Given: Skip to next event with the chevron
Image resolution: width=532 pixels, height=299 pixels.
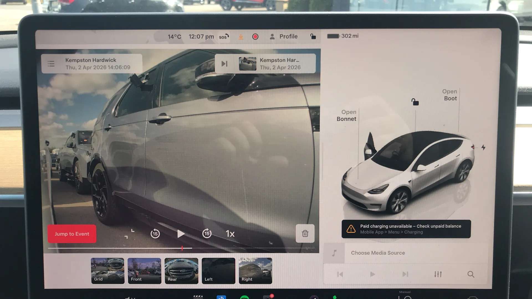Looking at the screenshot, I should point(224,63).
